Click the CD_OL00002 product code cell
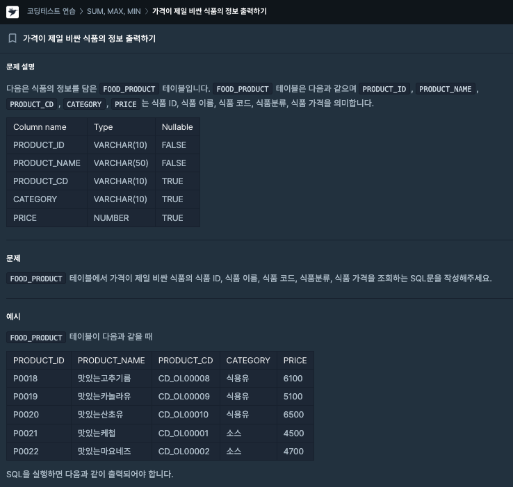Viewport: 513px width, 487px height. [186, 452]
